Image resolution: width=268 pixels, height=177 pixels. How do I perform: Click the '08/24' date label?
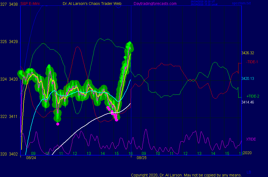click(31, 158)
